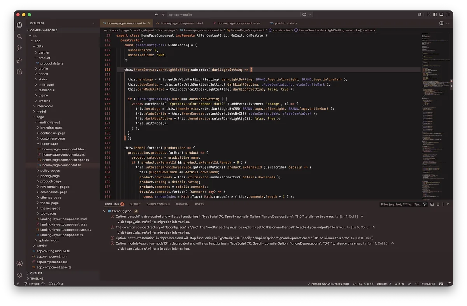
Task: Click the HomePageComponent breadcrumb
Action: click(246, 30)
